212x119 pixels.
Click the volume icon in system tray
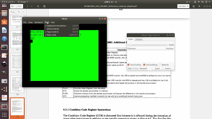pyautogui.click(x=202, y=2)
